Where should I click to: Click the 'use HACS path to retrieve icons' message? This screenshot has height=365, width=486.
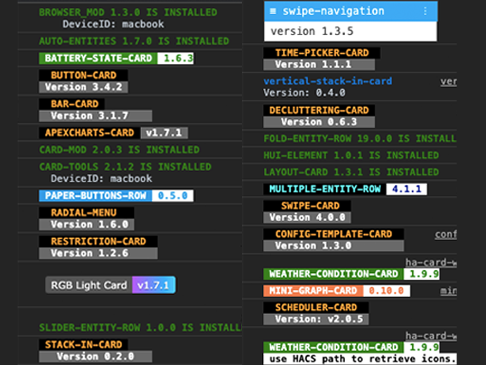pos(360,359)
